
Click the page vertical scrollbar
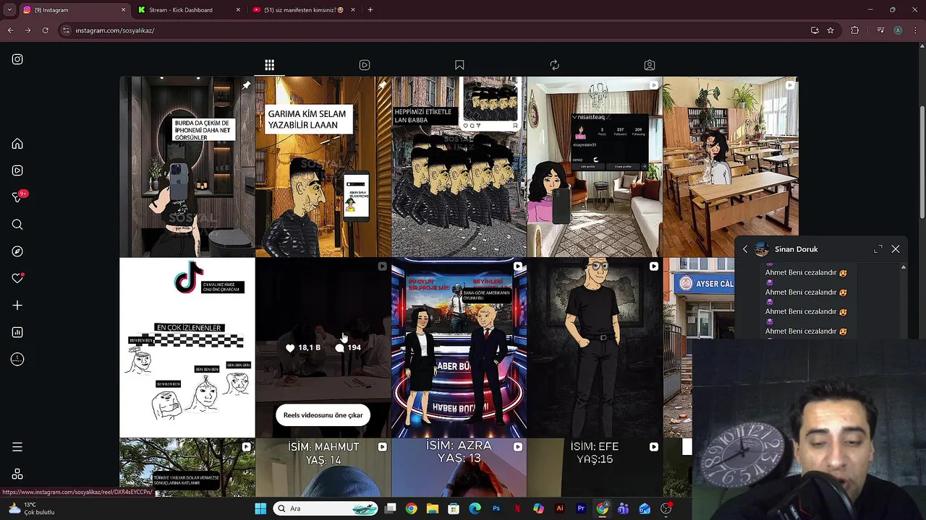click(x=922, y=162)
